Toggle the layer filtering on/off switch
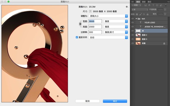170x106 pixels. tap(166, 5)
